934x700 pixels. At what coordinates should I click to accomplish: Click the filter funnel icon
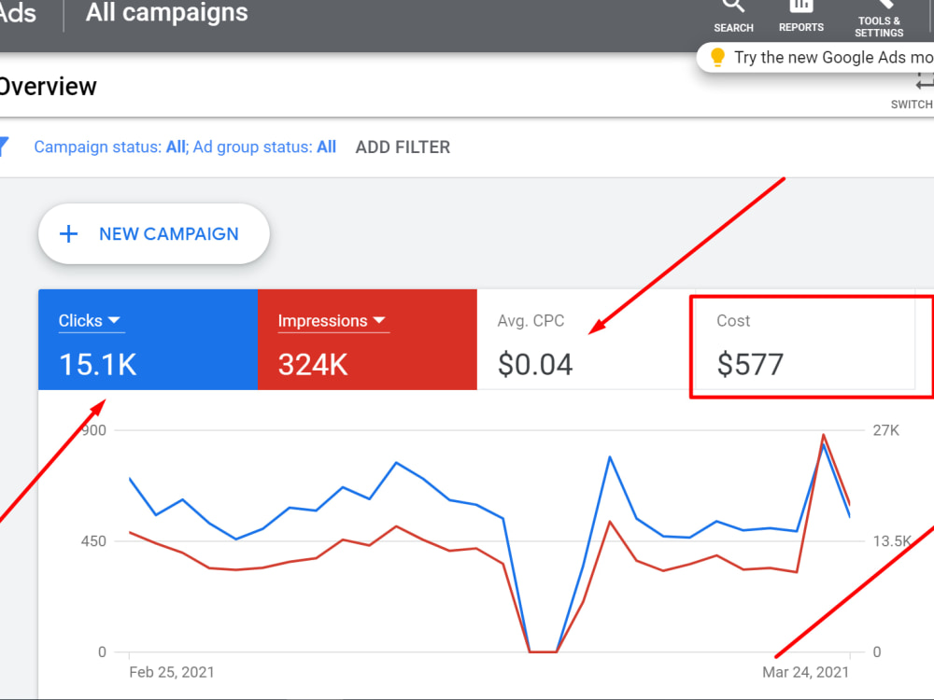coord(4,147)
